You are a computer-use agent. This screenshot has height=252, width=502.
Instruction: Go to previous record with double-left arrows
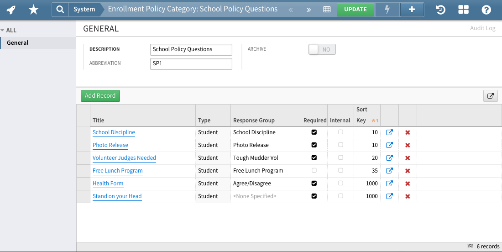291,10
